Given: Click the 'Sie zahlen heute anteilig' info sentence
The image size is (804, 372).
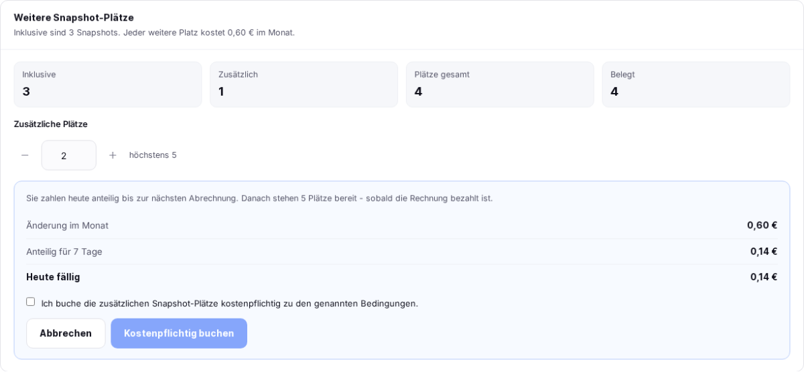Looking at the screenshot, I should pos(259,198).
